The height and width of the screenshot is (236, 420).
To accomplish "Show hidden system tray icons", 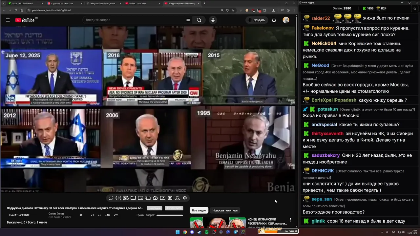I will click(382, 232).
